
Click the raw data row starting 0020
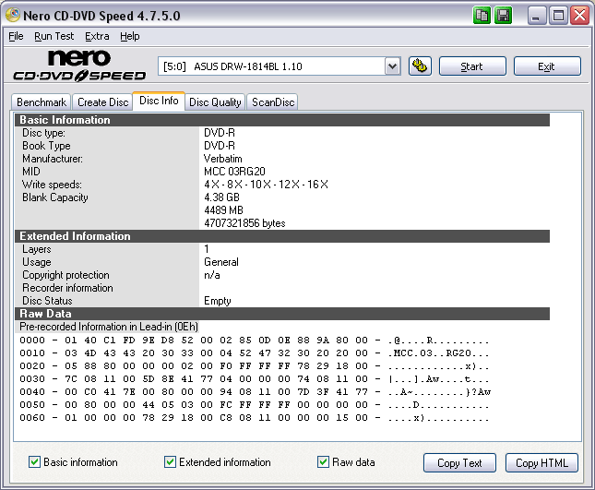[255, 366]
